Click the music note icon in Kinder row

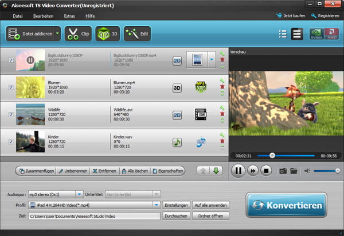pyautogui.click(x=177, y=142)
